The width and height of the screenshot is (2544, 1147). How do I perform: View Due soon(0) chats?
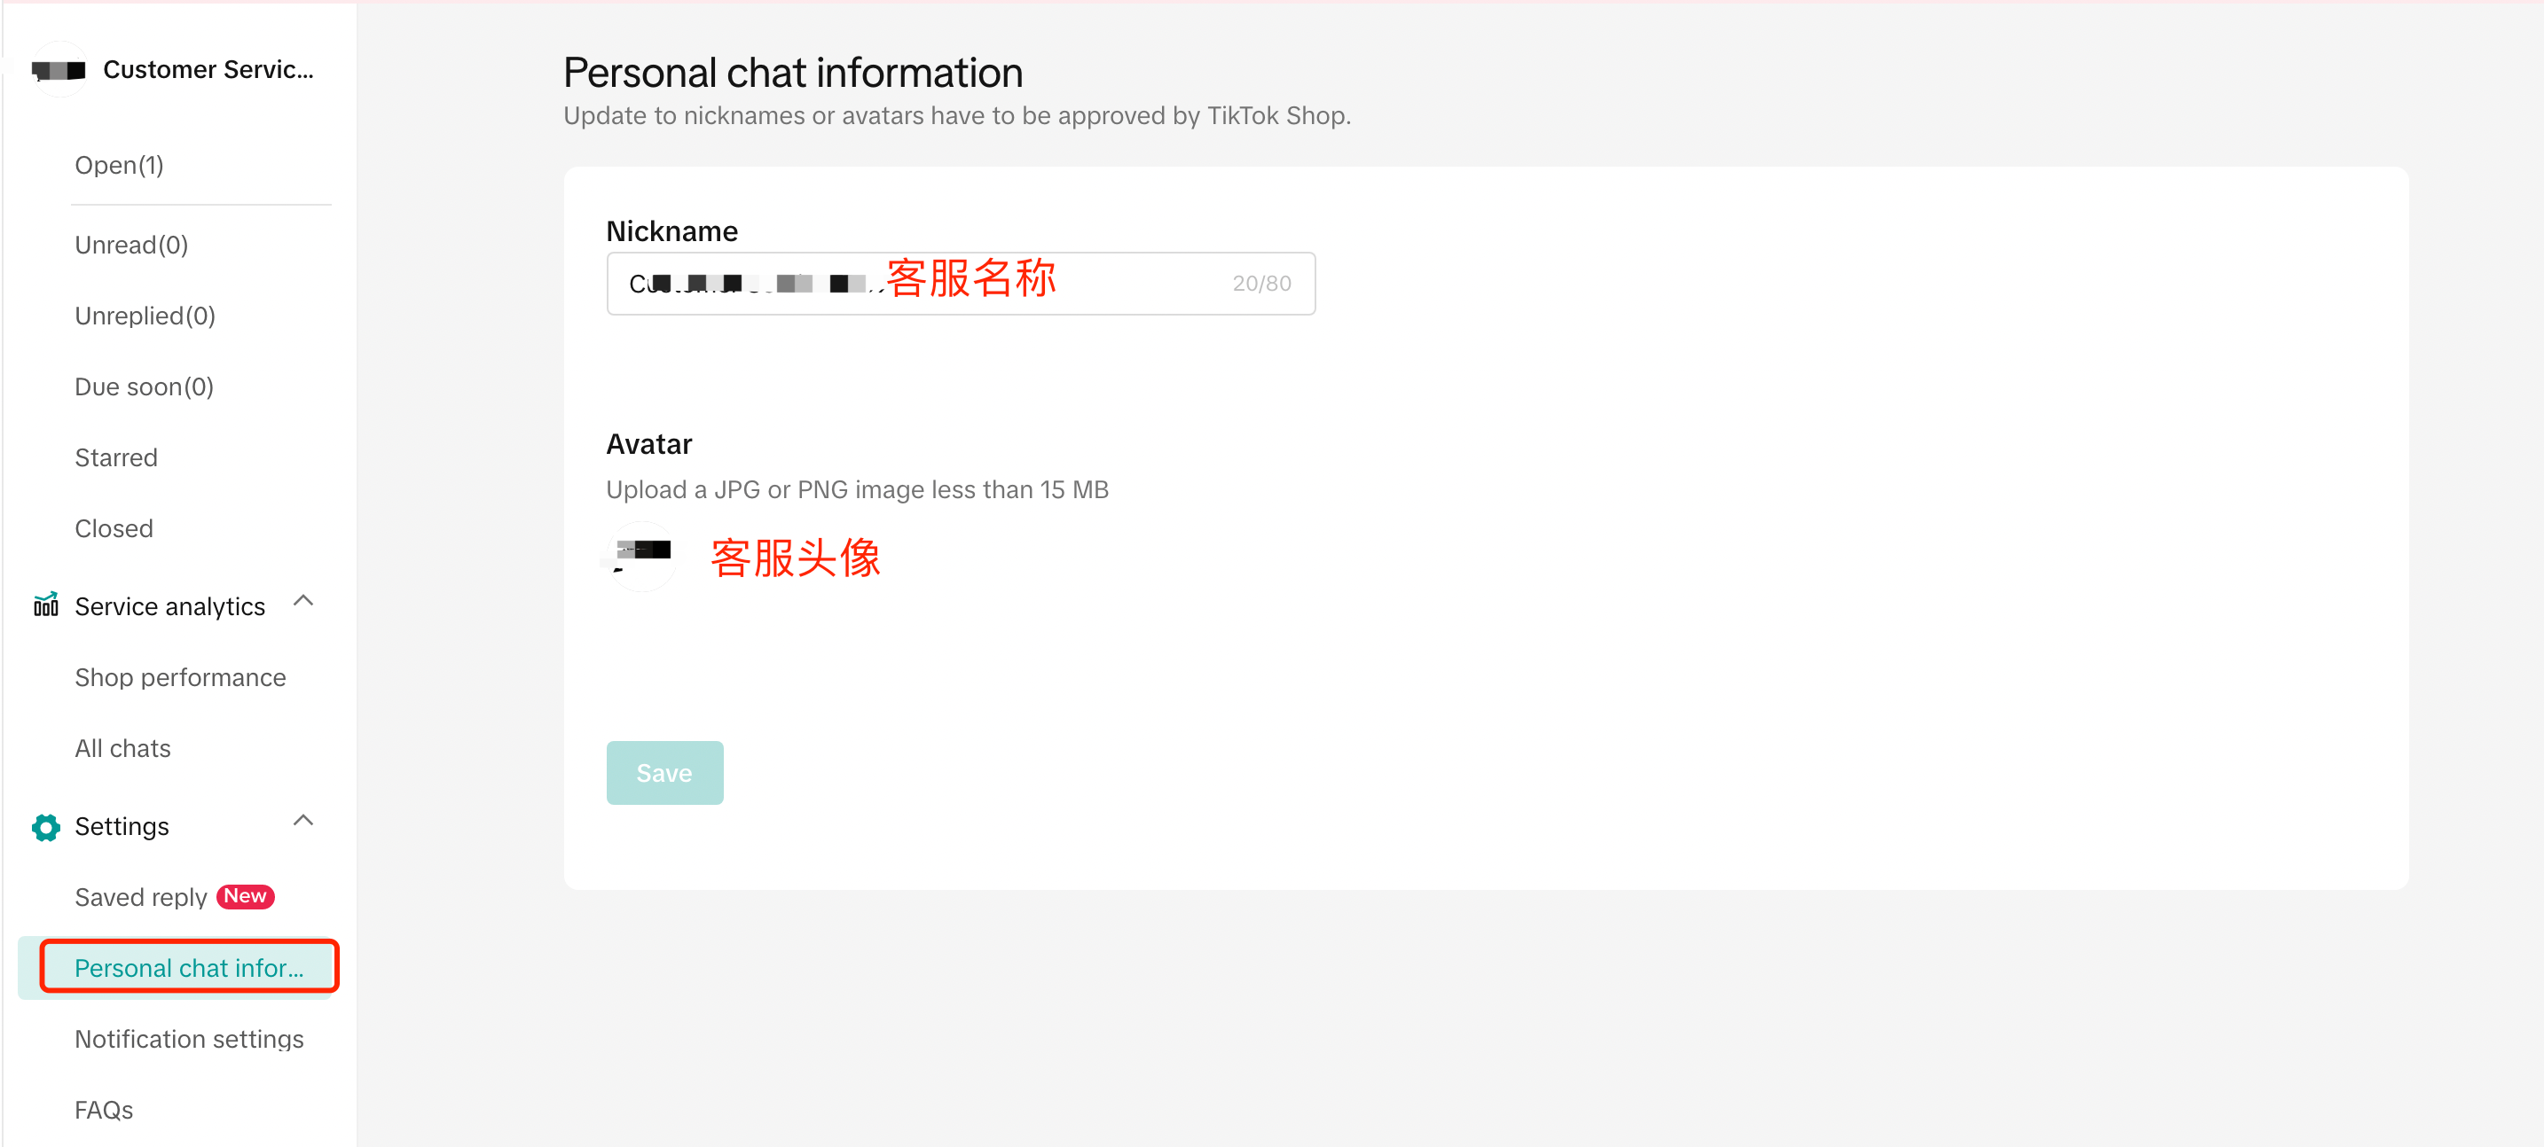click(x=145, y=387)
